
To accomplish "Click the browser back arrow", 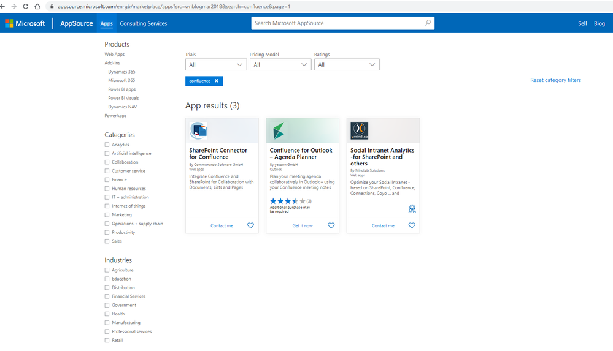I will click(2, 6).
